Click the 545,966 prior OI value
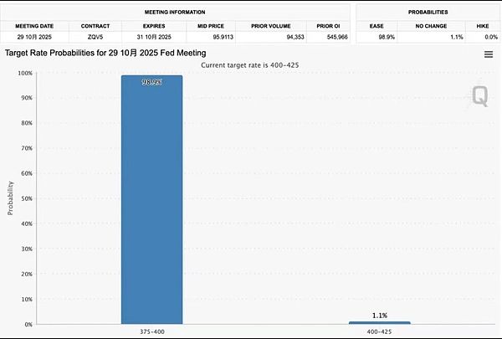This screenshot has height=339, width=502. [325, 39]
